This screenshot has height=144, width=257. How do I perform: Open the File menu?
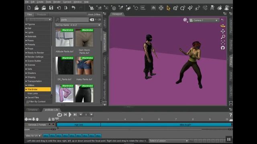coord(27,2)
